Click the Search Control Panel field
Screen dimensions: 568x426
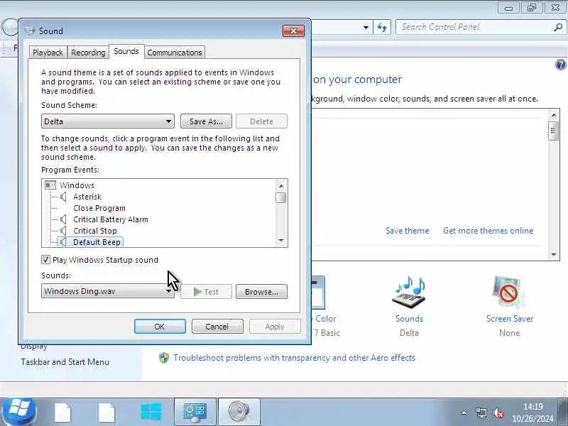(x=474, y=27)
